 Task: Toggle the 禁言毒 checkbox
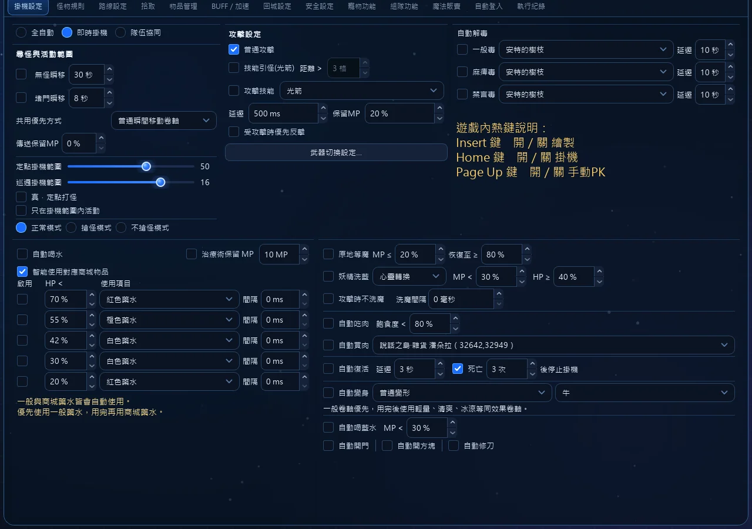(462, 94)
